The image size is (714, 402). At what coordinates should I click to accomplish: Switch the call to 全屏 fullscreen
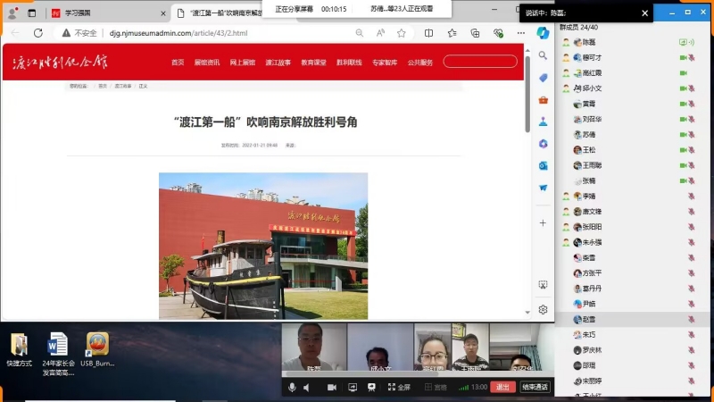[x=399, y=387]
